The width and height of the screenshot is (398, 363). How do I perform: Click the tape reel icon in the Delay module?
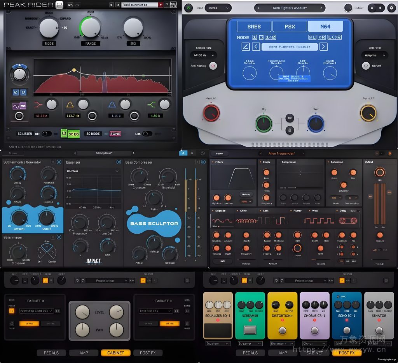[x=348, y=221]
